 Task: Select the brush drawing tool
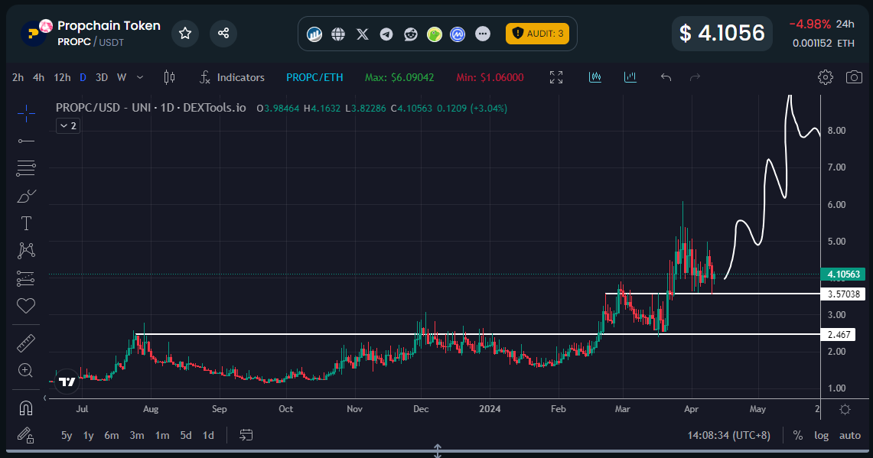pos(26,196)
